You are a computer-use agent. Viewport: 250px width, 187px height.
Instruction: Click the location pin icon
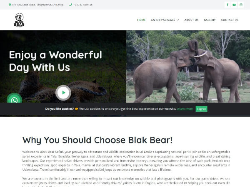pyautogui.click(x=10, y=5)
